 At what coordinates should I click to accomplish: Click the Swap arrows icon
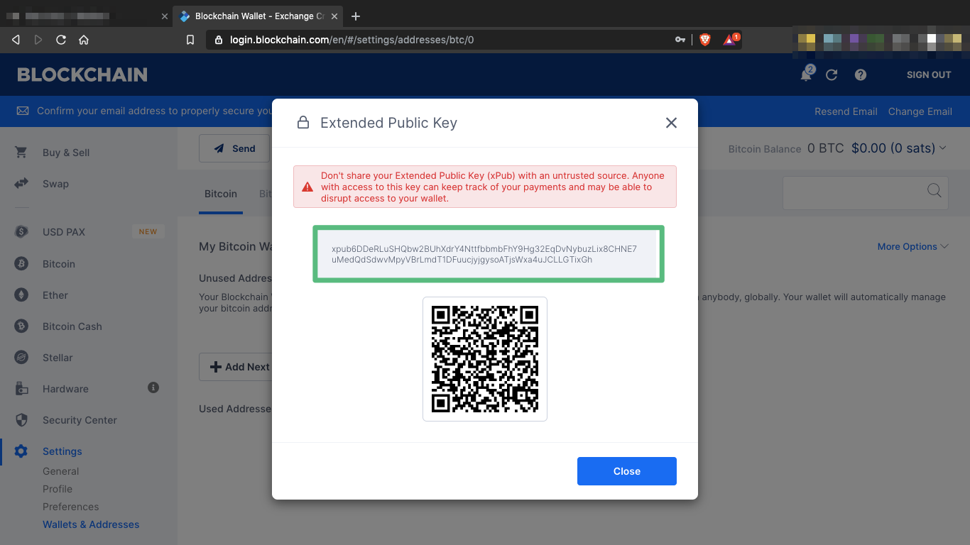click(x=21, y=184)
